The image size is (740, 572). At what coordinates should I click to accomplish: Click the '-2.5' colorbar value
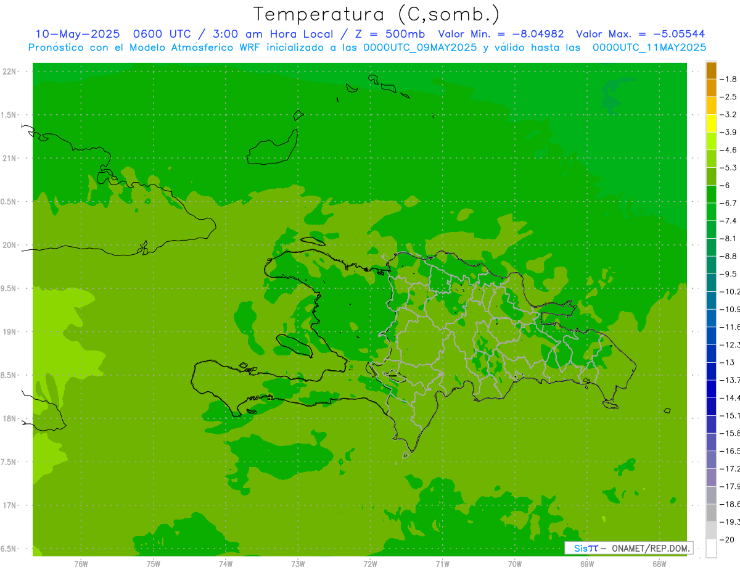[x=729, y=97]
